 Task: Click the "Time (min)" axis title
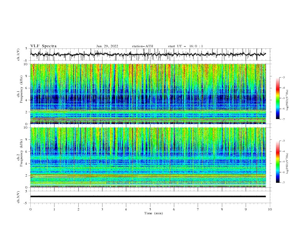[154, 213]
